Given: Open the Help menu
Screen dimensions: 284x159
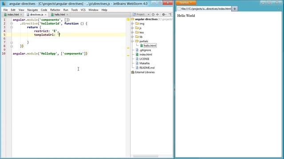Looking at the screenshot, I should tap(104, 10).
